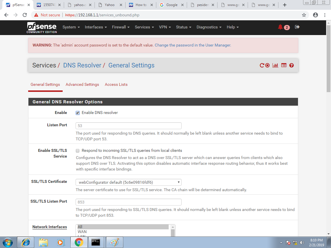331x248 pixels.
Task: Select WAN in Network Interfaces list
Action: (123, 232)
